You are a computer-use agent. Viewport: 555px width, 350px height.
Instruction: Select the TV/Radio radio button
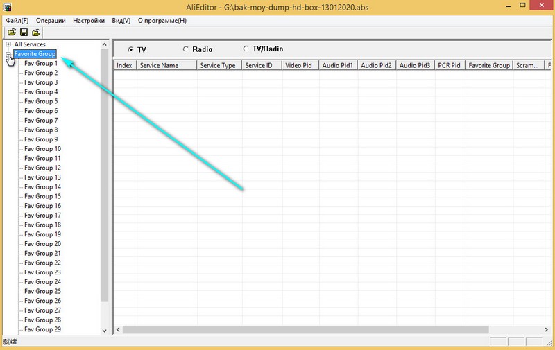[x=246, y=49]
